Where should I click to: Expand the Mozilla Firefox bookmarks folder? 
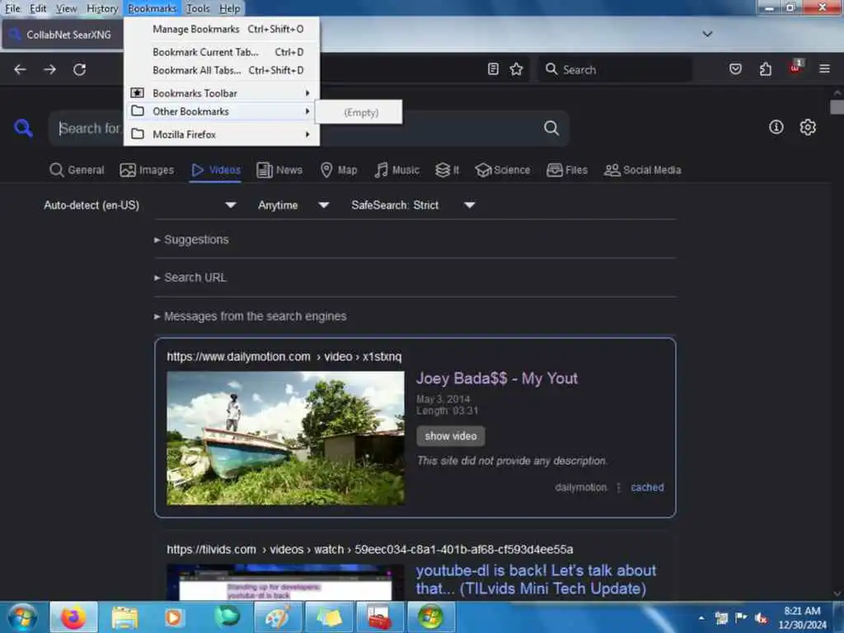221,134
